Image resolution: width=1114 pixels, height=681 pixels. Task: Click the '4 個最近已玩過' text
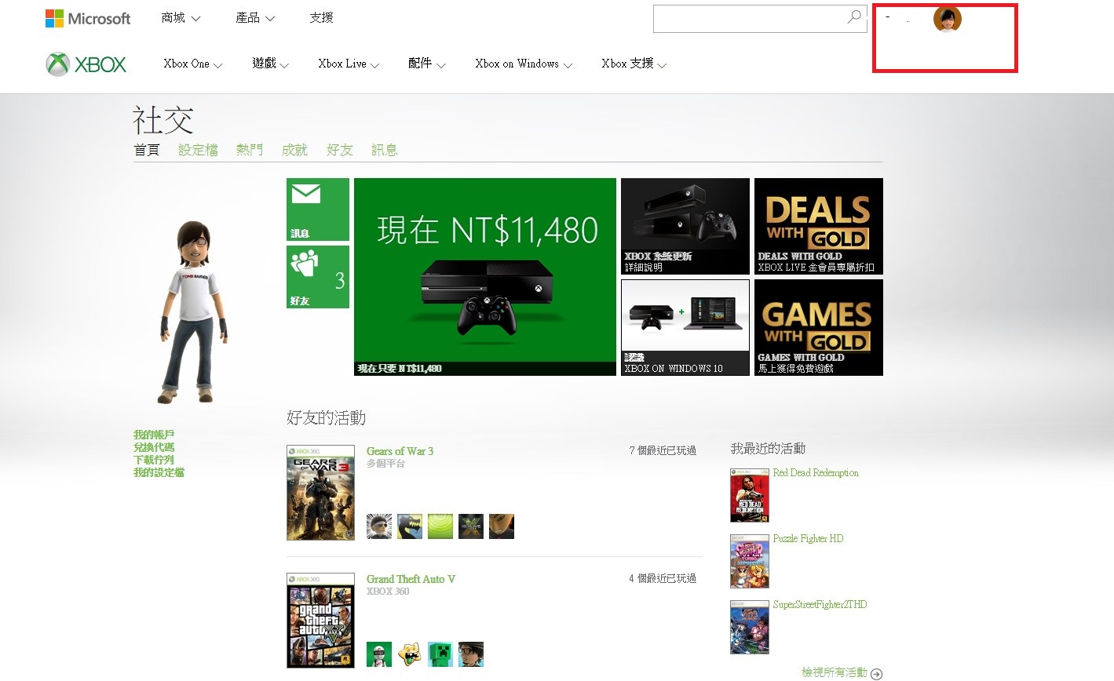pyautogui.click(x=663, y=578)
